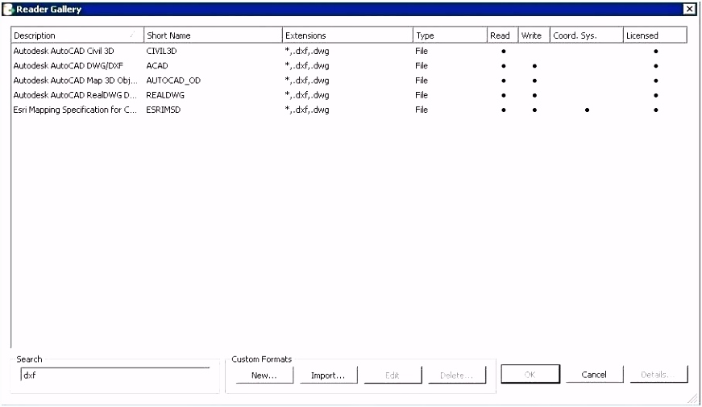Viewport: 702px width, 407px height.
Task: Click the Edit custom format button
Action: click(393, 376)
